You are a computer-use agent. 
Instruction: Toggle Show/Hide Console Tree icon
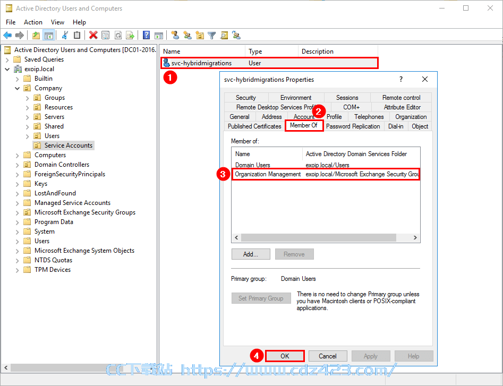[x=49, y=35]
